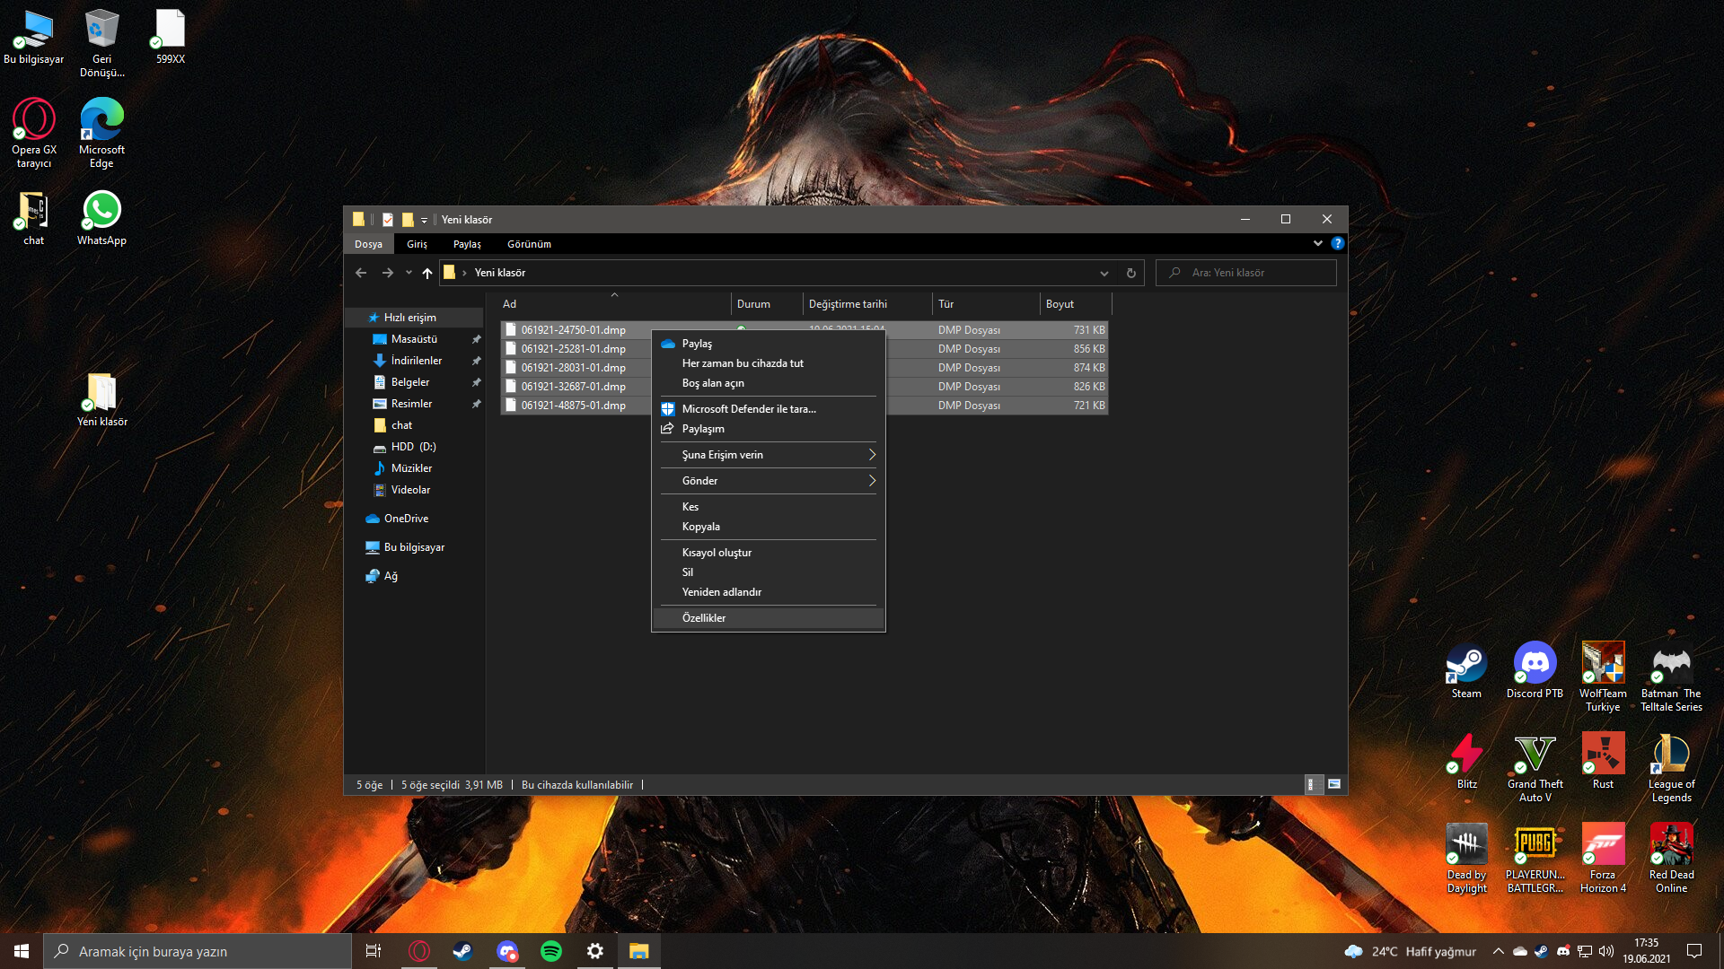Image resolution: width=1724 pixels, height=969 pixels.
Task: Open the address bar history dropdown
Action: click(x=1104, y=273)
